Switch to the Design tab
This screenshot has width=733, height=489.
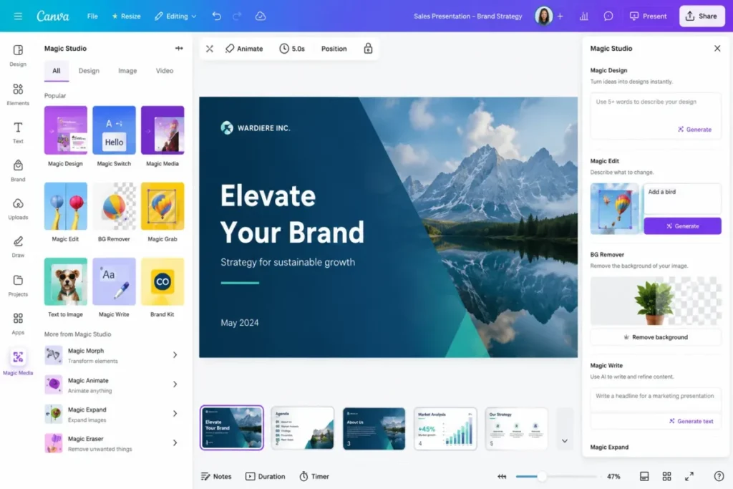[x=89, y=71]
